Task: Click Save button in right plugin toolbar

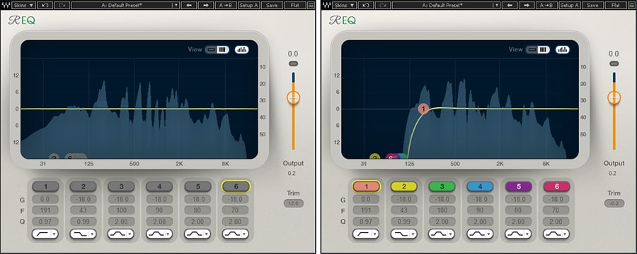Action: pyautogui.click(x=592, y=5)
